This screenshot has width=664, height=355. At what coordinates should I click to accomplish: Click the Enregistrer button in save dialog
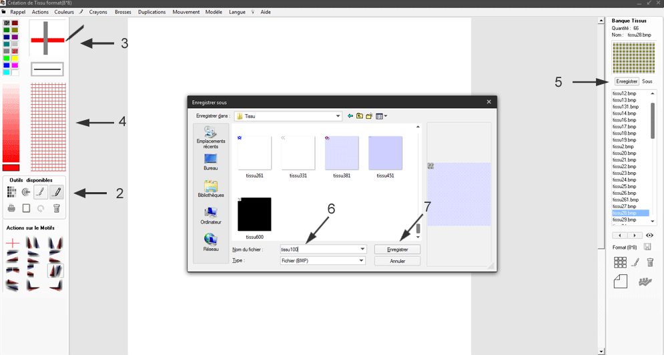coord(397,249)
